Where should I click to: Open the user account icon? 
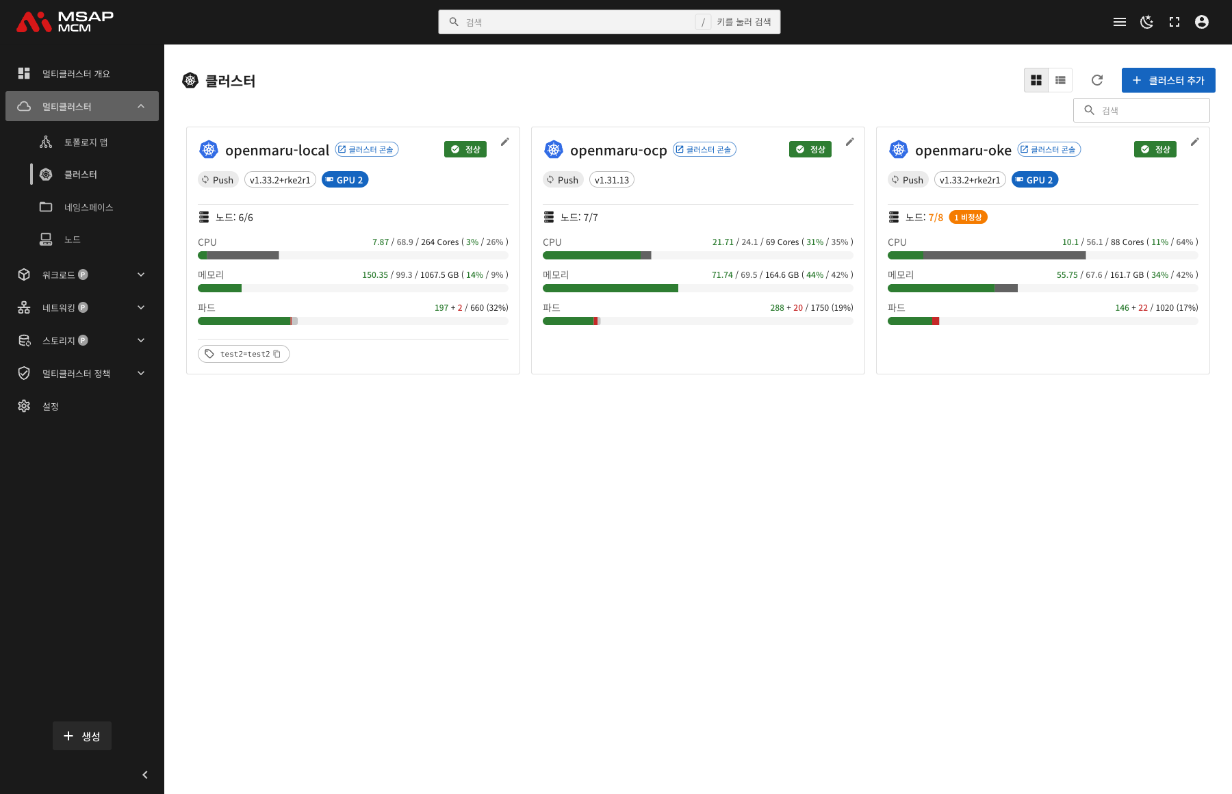point(1202,22)
